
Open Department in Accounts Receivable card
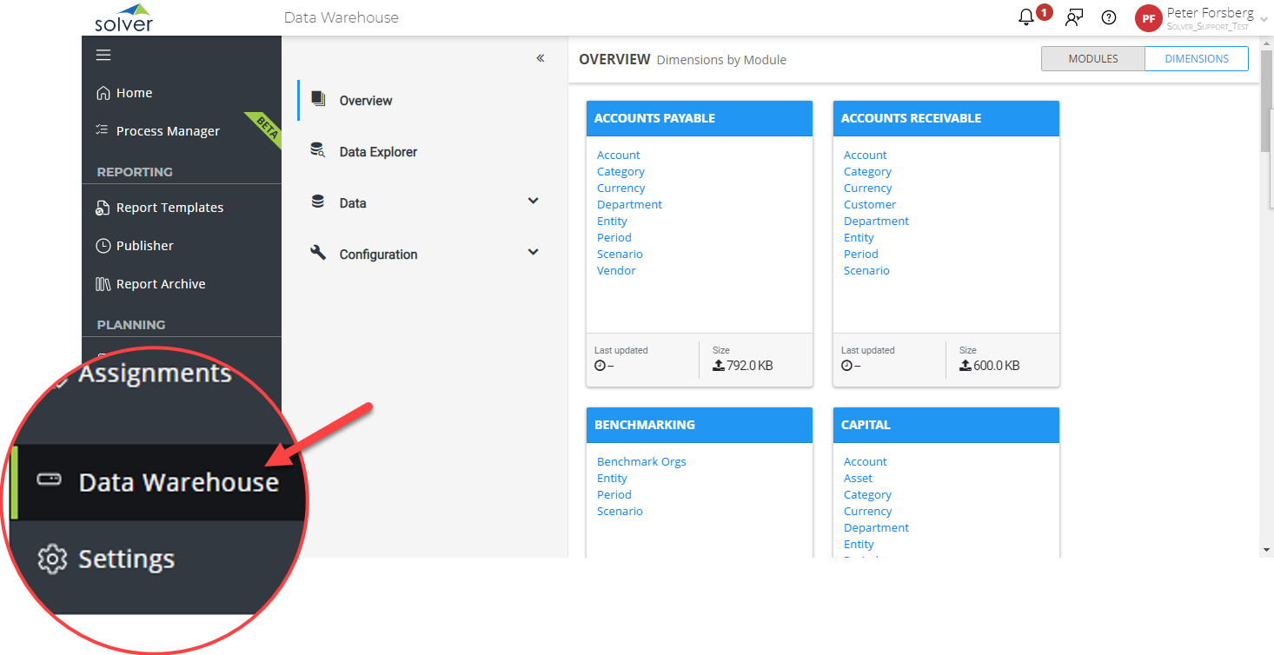[876, 222]
